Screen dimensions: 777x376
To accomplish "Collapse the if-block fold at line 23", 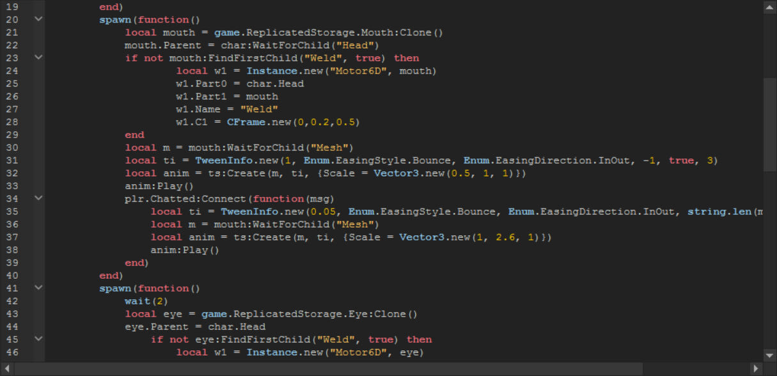I will (x=38, y=57).
